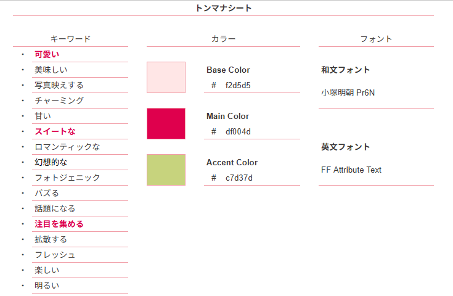
Task: Select the keyword ロマンティックな
Action: coord(67,147)
